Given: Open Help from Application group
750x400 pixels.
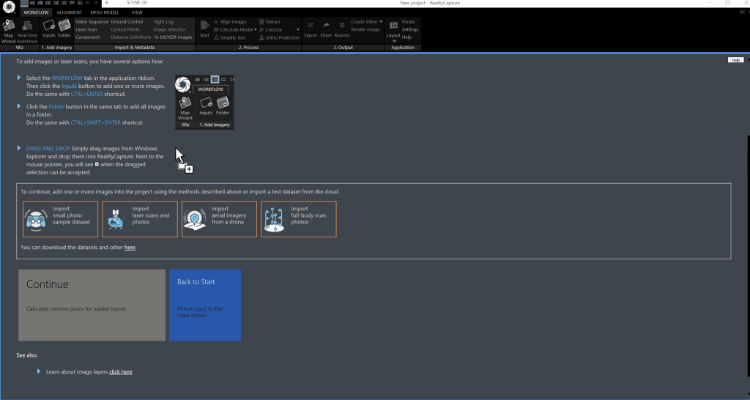Looking at the screenshot, I should point(406,37).
